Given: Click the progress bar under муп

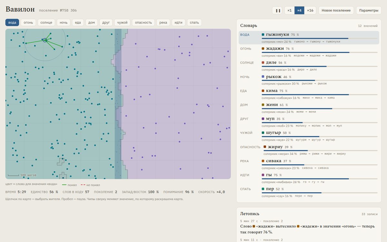Looking at the screenshot, I should point(320,123).
